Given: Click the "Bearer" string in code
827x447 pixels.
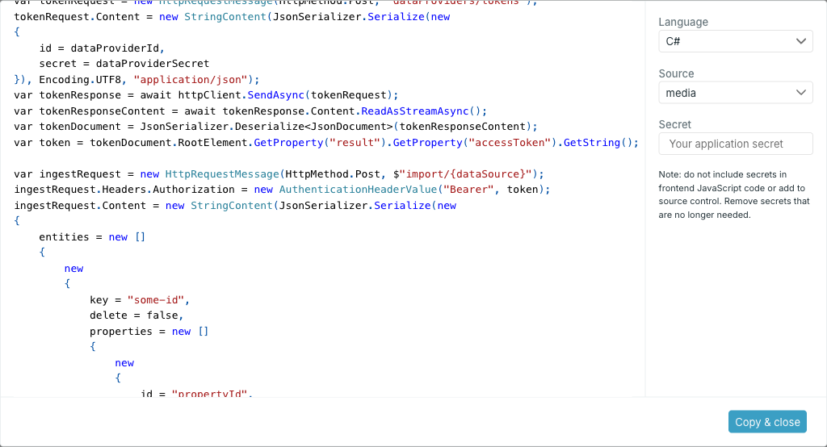Looking at the screenshot, I should click(x=469, y=190).
